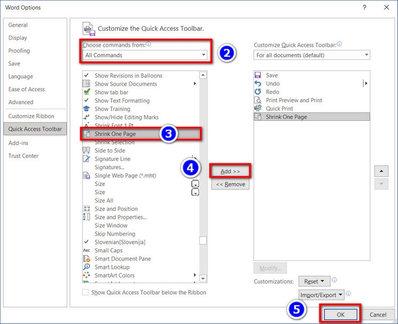Open the For all documents (default) dropdown
This screenshot has height=324, width=398.
(x=312, y=55)
